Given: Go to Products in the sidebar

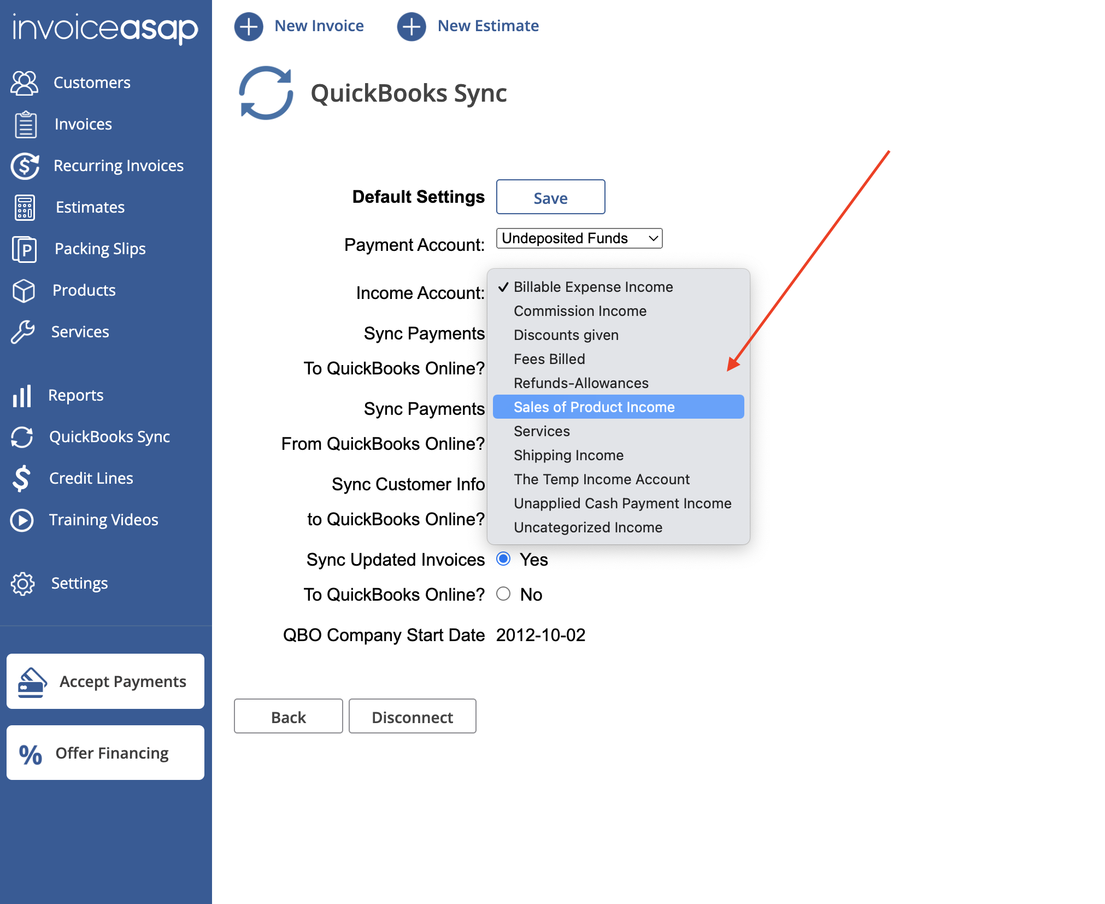Looking at the screenshot, I should [84, 290].
